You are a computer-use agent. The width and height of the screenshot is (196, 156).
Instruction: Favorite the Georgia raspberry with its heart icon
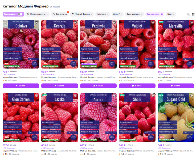(x=75, y=22)
